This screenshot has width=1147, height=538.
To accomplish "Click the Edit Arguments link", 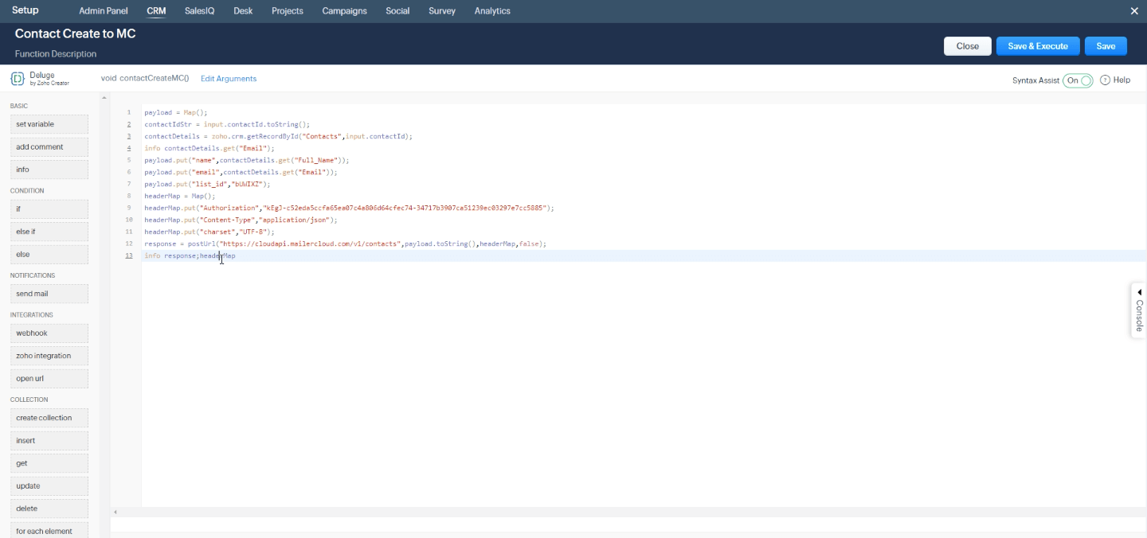I will pos(227,79).
